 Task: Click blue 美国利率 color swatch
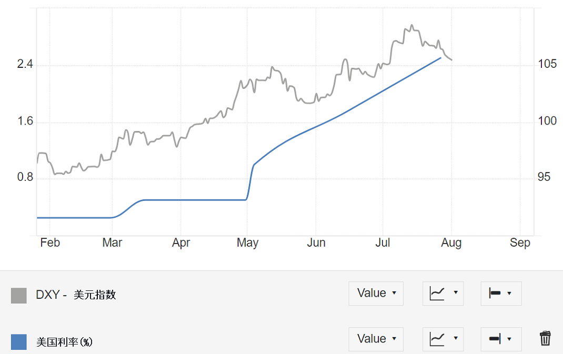tap(18, 342)
